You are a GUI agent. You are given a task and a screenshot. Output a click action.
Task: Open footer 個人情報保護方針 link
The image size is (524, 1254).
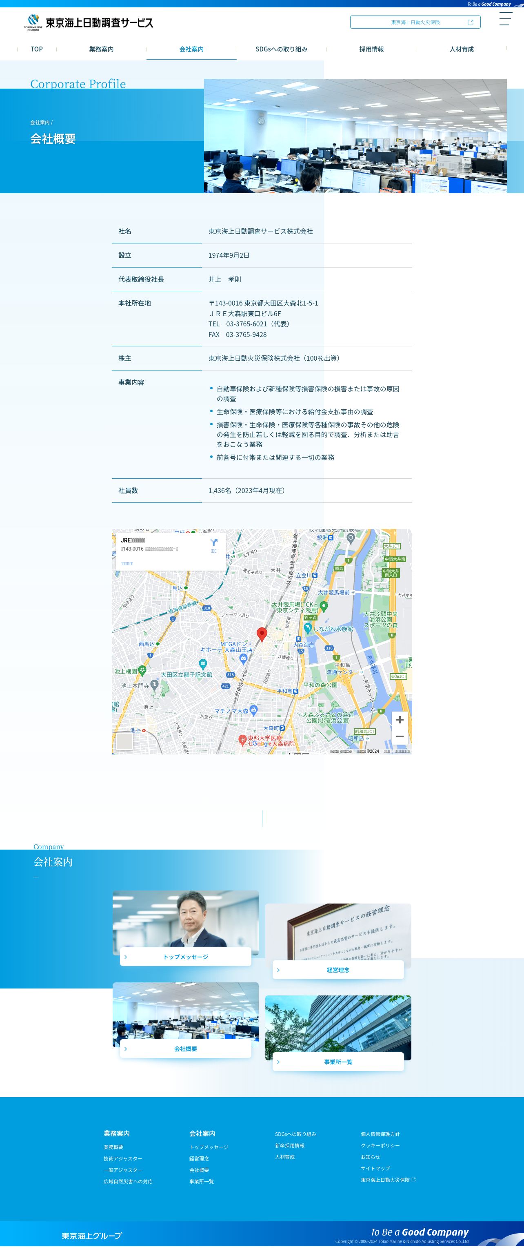pyautogui.click(x=380, y=1134)
